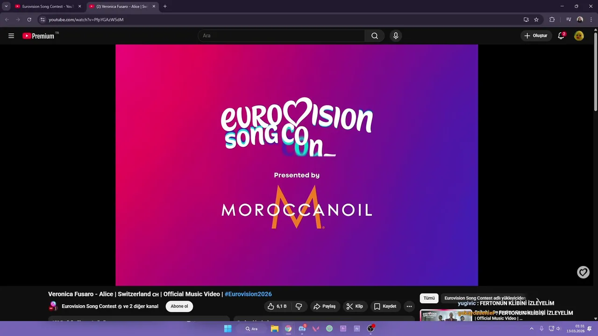The width and height of the screenshot is (598, 336).
Task: Create a clip with Klip button
Action: [355, 307]
